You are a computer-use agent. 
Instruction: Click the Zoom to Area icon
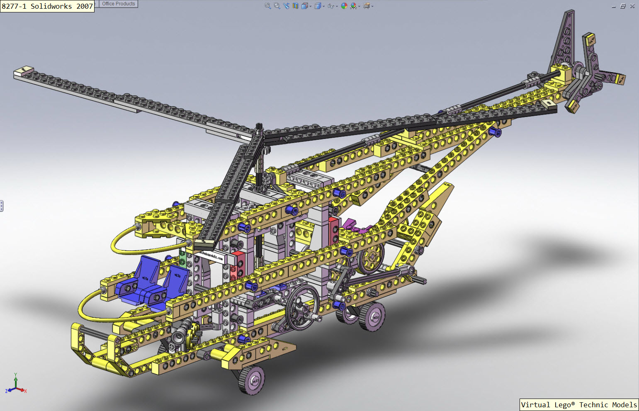click(x=277, y=6)
